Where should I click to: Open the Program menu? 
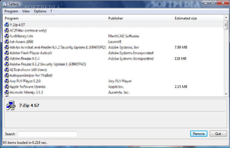click(x=11, y=11)
